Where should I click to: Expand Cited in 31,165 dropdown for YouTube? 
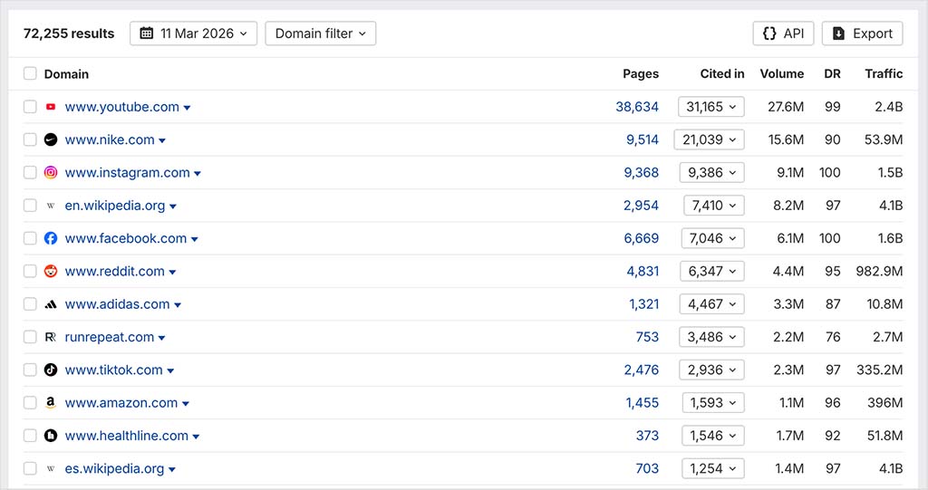(711, 107)
